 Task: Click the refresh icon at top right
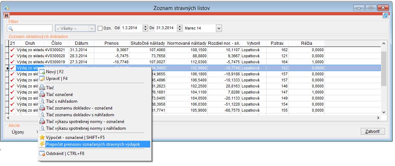pyautogui.click(x=385, y=15)
